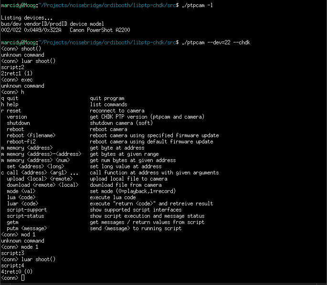This screenshot has height=285, width=327.
Task: Click the 'shutdown' command entry
Action: click(x=18, y=123)
